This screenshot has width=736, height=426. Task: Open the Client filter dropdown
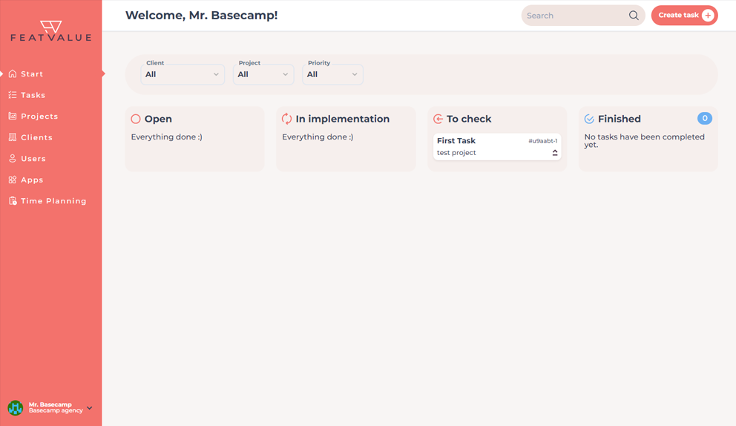tap(183, 74)
